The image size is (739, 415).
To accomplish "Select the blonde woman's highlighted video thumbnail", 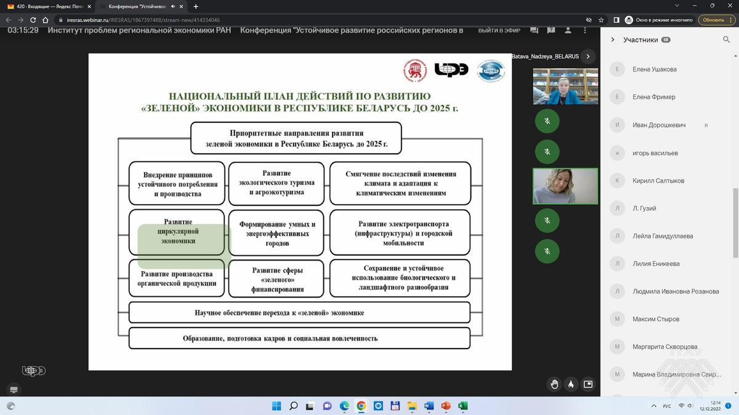I will [565, 186].
